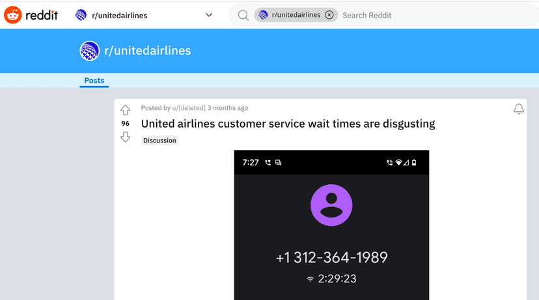Click the post score count 96
The image size is (539, 300).
coord(125,124)
